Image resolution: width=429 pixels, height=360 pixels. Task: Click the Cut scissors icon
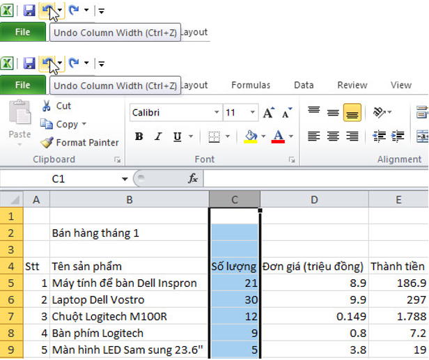pos(47,106)
